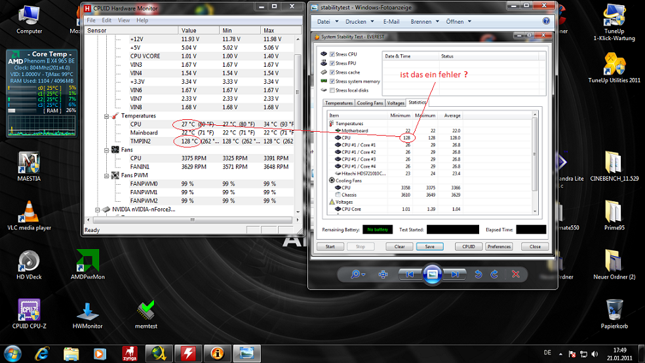Launch AMDPwrMon desktop icon

point(88,264)
